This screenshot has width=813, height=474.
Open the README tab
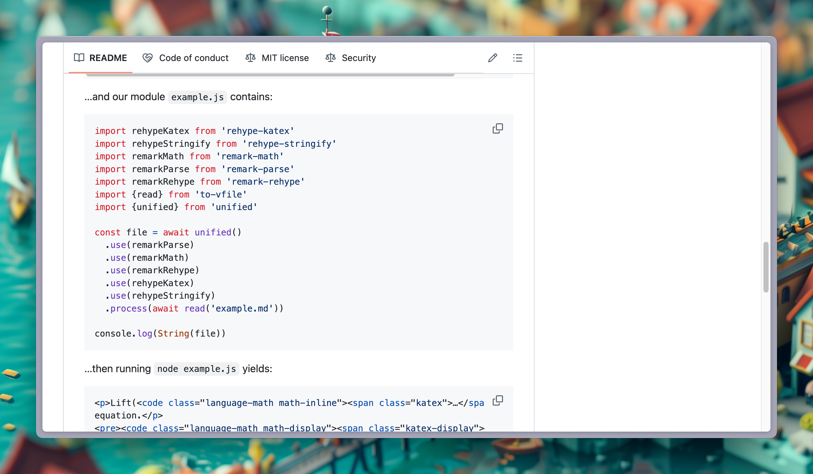[x=100, y=58]
